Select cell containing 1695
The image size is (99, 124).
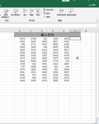pos(53,75)
